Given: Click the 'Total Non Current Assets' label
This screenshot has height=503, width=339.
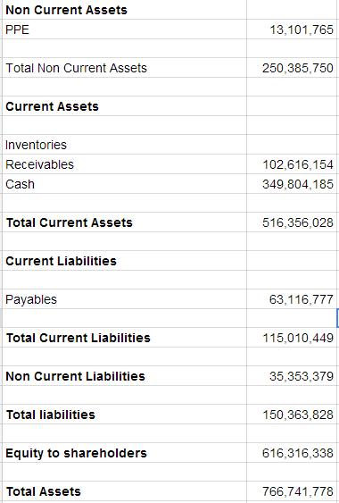Looking at the screenshot, I should (76, 68).
